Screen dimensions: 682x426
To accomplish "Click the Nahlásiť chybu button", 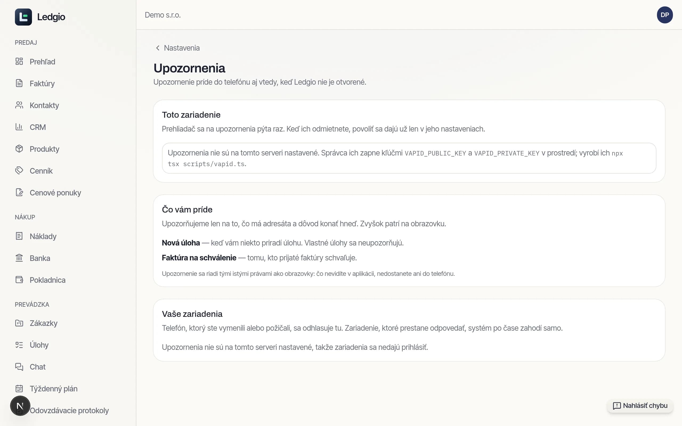I will point(640,406).
